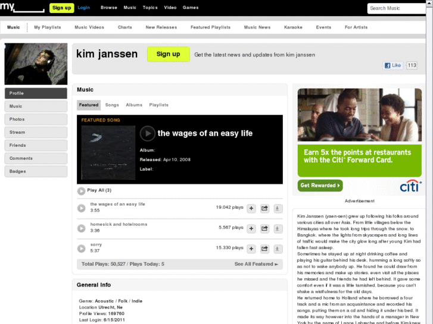Share 'the wages of an easy life' track
The image size is (433, 324).
point(264,209)
